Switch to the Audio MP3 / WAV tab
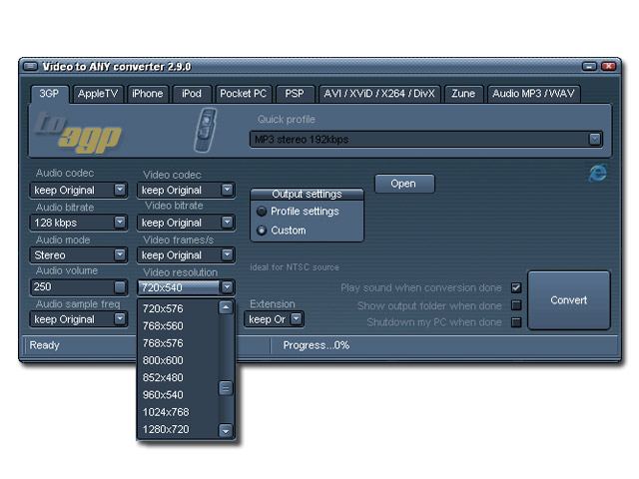 coord(533,94)
